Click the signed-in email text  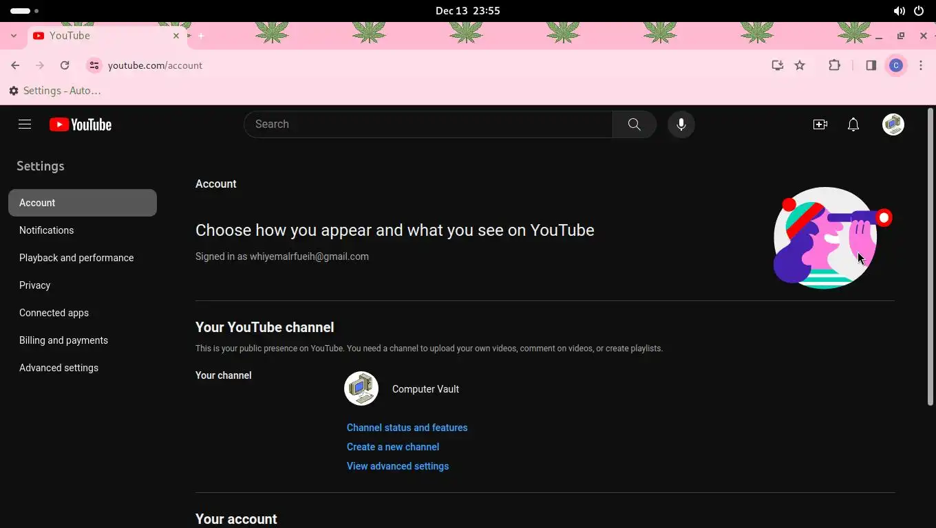pyautogui.click(x=309, y=256)
